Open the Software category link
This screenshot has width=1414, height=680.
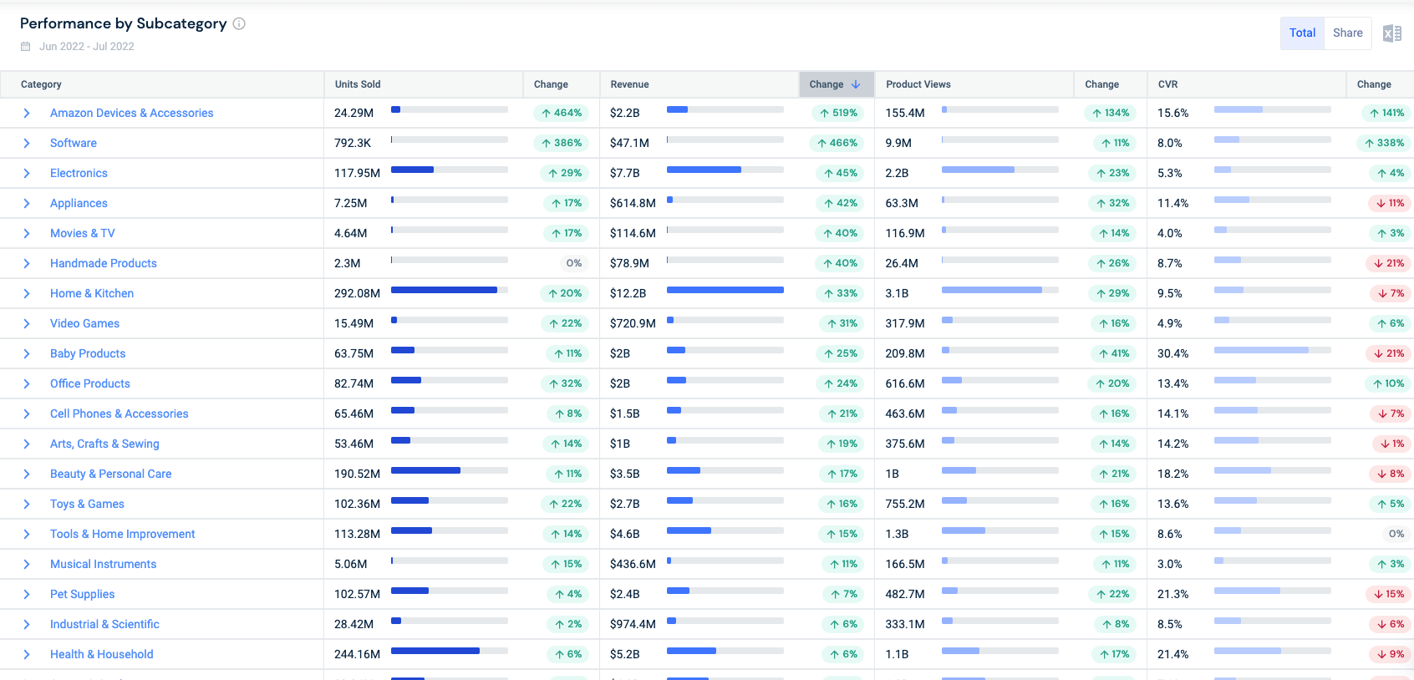pos(74,144)
